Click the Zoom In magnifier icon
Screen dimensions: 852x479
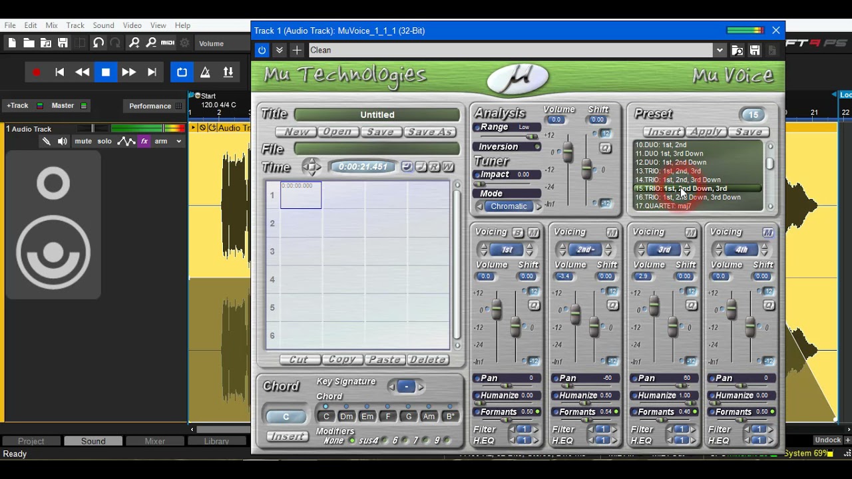pos(134,43)
